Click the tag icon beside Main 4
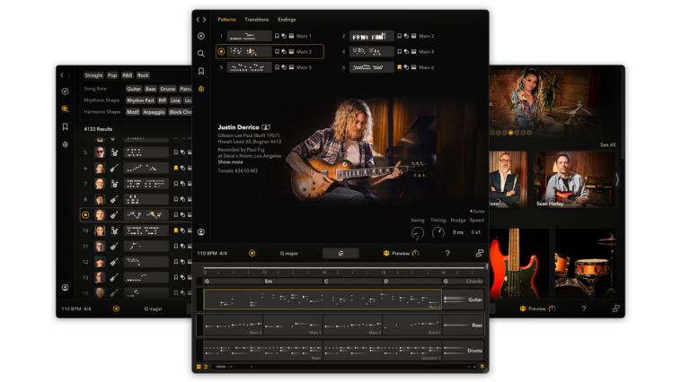This screenshot has height=382, width=681. click(x=406, y=52)
